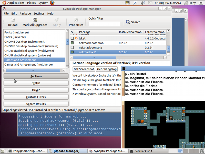Screen dimensions: 205x154
Task: Click Mark All Upgrades icon
Action: [35, 20]
